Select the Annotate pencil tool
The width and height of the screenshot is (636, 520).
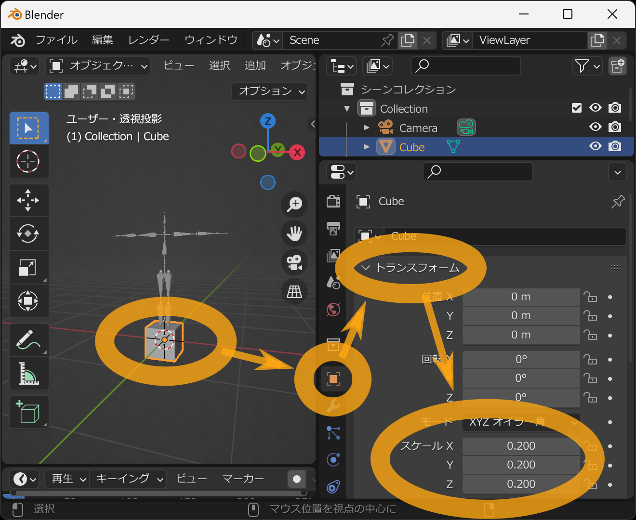[29, 339]
